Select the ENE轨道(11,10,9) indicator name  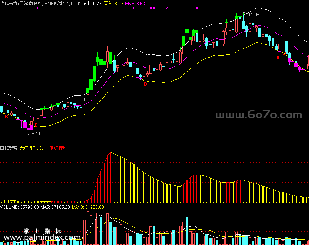click(x=63, y=4)
